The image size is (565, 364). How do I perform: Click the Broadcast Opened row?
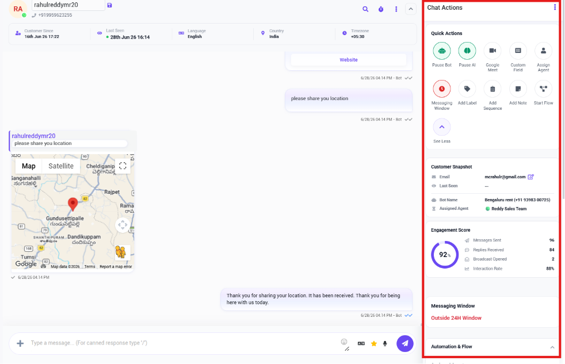510,259
